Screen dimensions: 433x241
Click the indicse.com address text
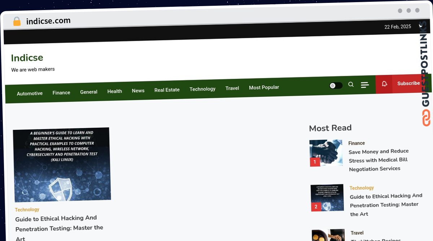click(x=48, y=21)
